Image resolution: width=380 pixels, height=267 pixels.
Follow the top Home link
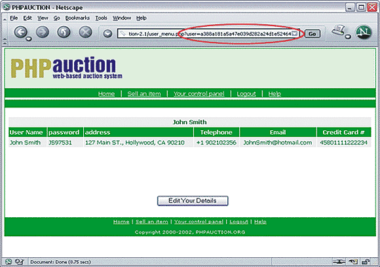coord(106,94)
